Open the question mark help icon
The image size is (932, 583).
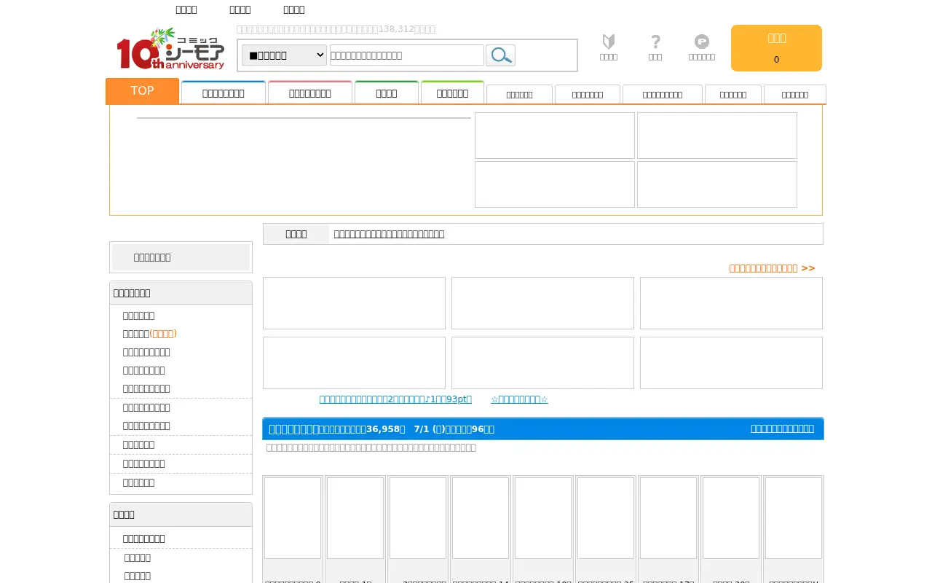coord(655,47)
